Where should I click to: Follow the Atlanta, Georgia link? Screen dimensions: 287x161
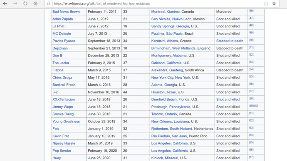pos(164,85)
